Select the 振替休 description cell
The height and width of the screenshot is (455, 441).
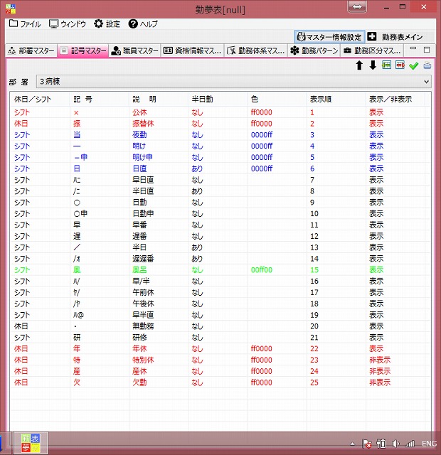(143, 124)
